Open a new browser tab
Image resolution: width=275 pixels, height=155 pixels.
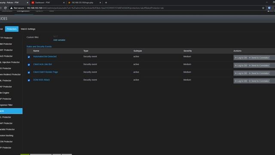tap(106, 3)
